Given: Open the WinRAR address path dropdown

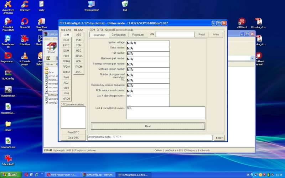Looking at the screenshot, I should click(252, 58).
